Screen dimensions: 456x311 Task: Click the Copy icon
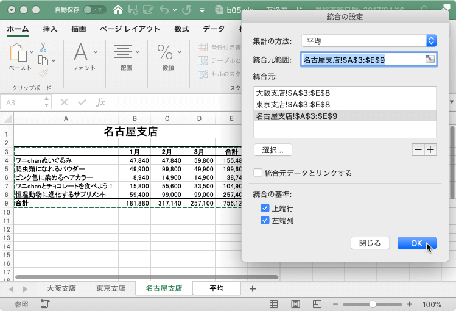[x=43, y=60]
